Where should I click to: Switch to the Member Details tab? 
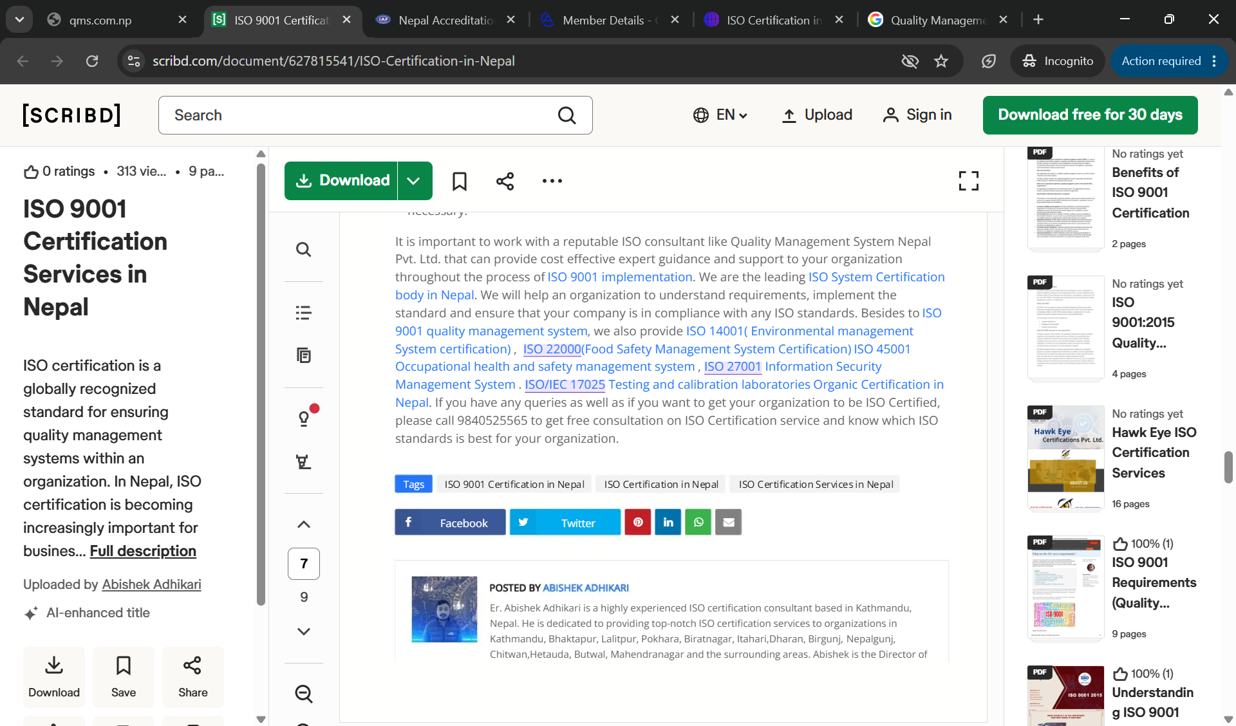pyautogui.click(x=610, y=20)
